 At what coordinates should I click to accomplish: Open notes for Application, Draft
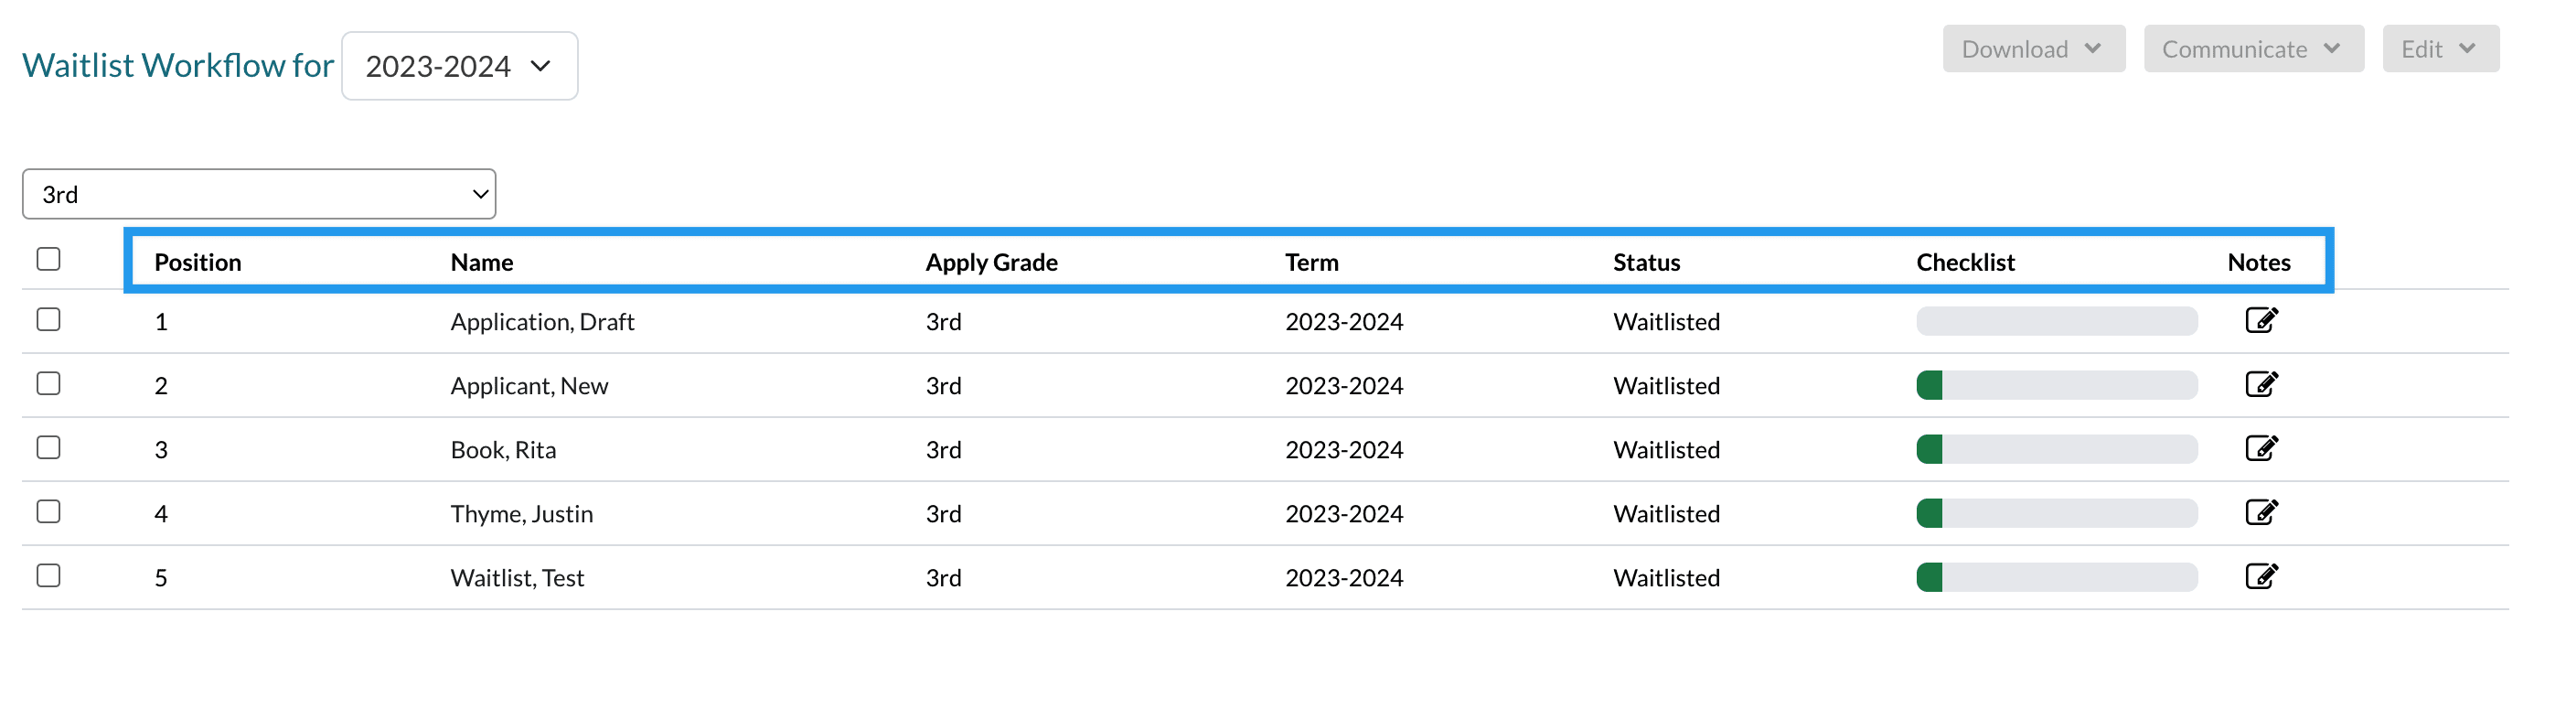(2261, 321)
